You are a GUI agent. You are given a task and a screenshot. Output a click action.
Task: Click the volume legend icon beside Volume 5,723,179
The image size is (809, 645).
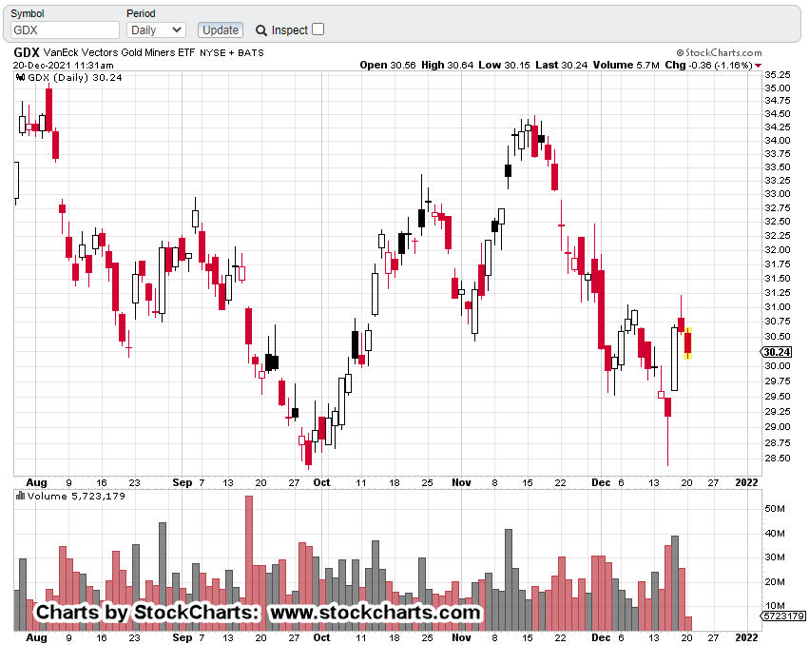pos(20,496)
